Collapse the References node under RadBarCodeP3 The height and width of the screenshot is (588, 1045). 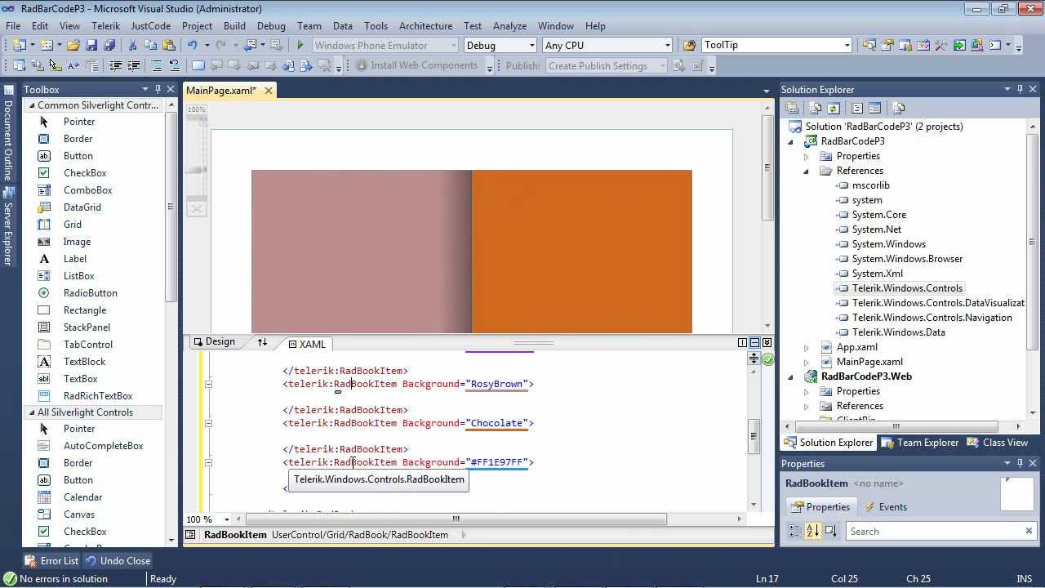coord(806,171)
